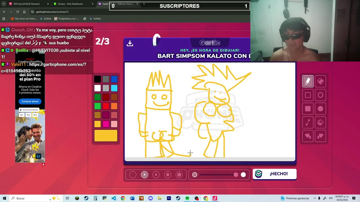The image size is (360, 202).
Task: Redo the undone stroke
Action: [320, 136]
